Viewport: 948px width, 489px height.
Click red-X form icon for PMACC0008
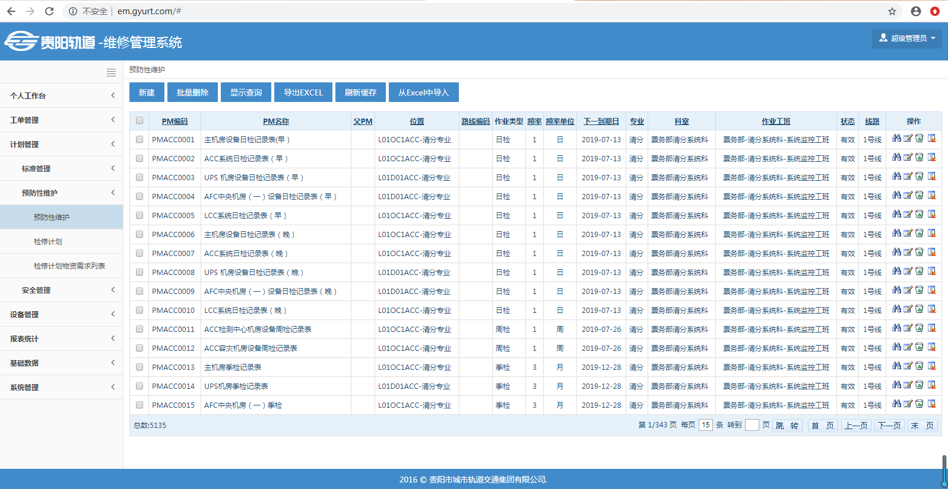point(931,271)
